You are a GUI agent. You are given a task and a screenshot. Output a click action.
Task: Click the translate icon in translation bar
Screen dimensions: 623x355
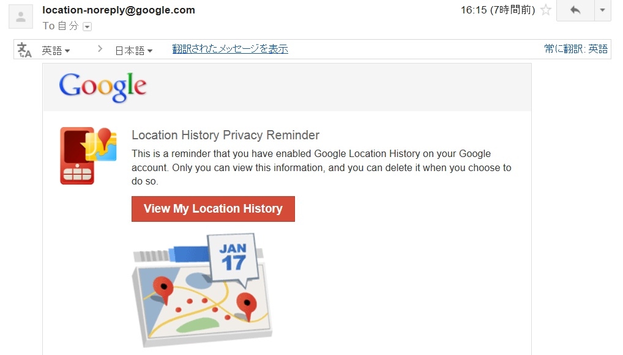24,49
